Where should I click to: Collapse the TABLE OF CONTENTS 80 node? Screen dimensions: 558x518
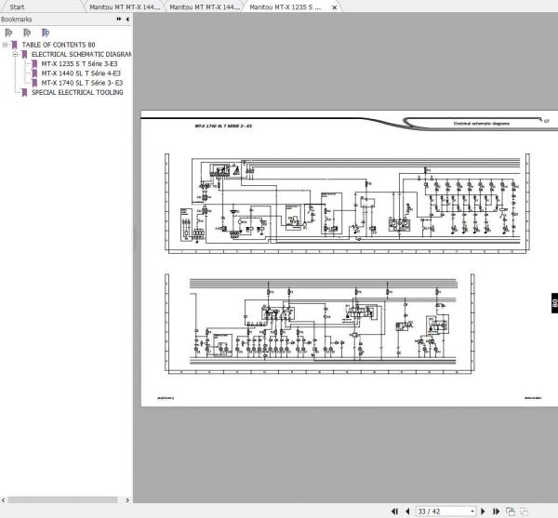[x=5, y=45]
